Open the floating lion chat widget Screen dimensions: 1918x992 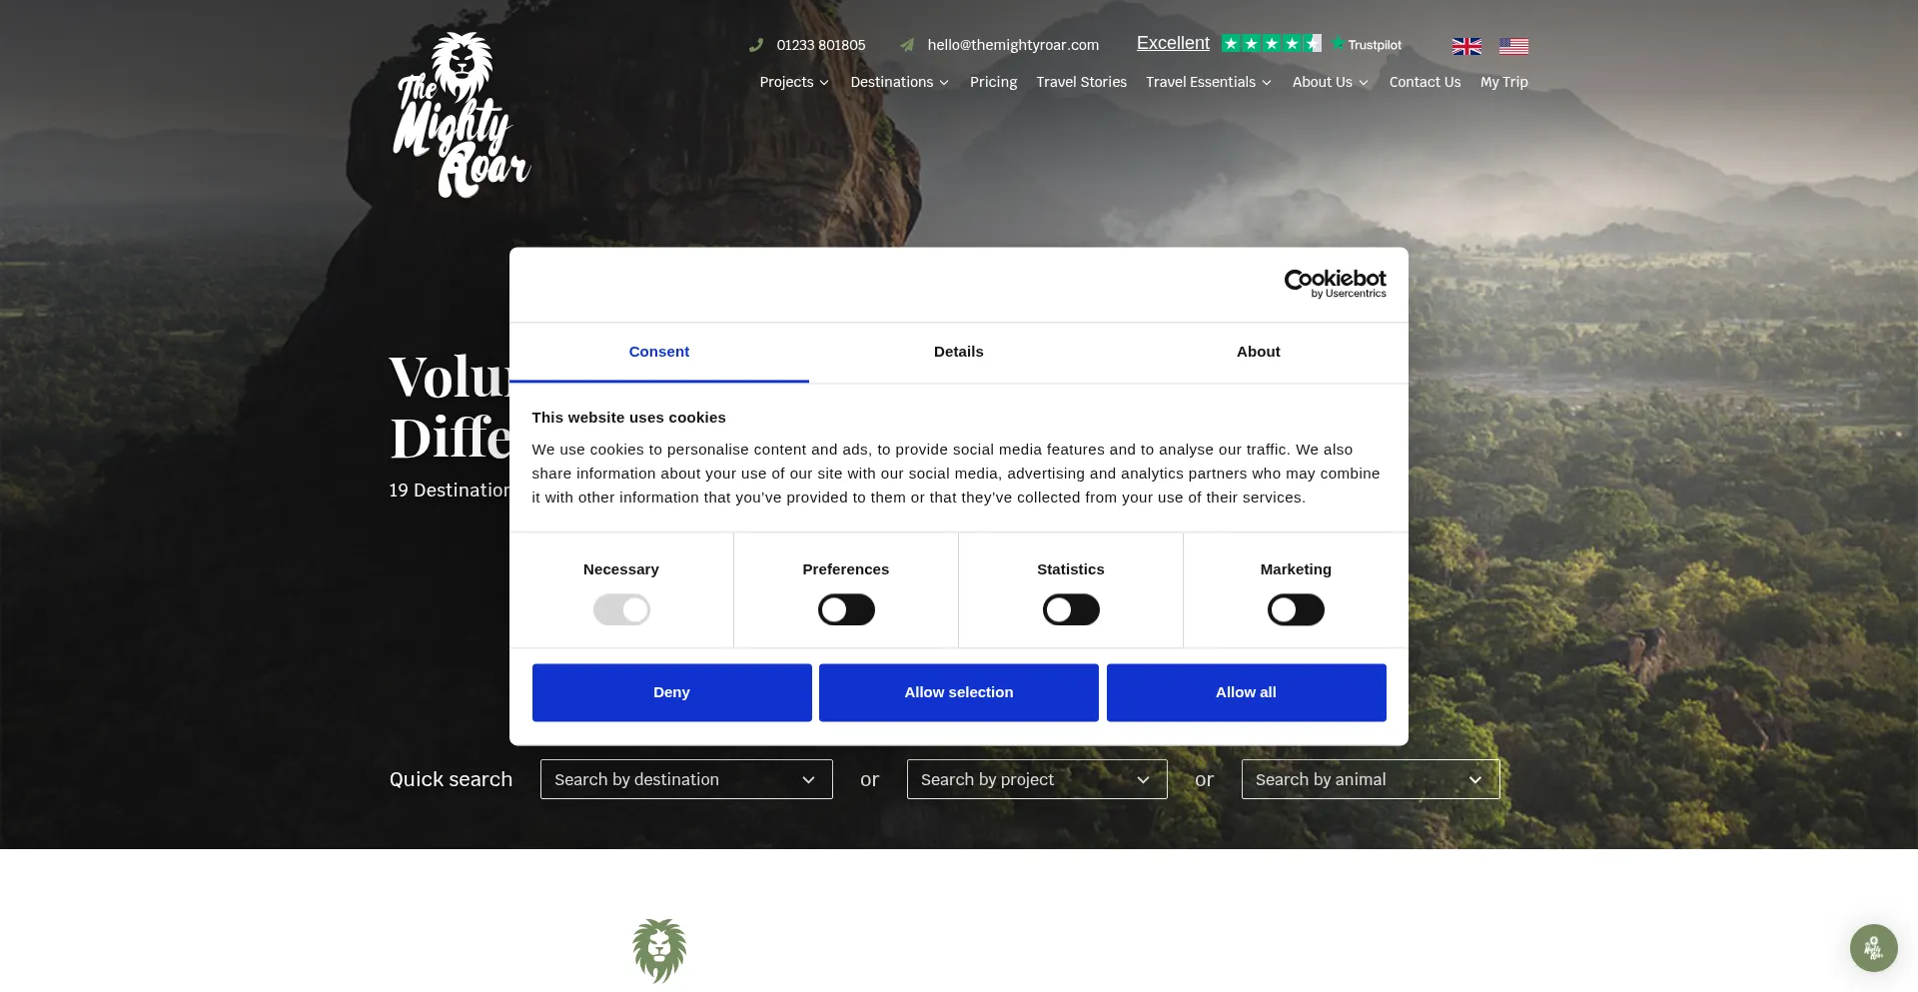(1873, 947)
